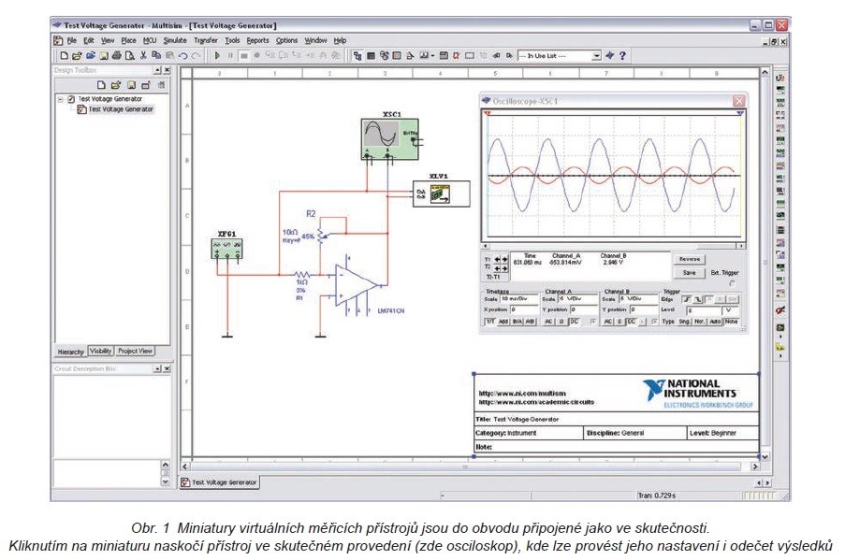Select the XFG1 function generator instrument
Image resolution: width=845 pixels, height=560 pixels.
click(227, 247)
